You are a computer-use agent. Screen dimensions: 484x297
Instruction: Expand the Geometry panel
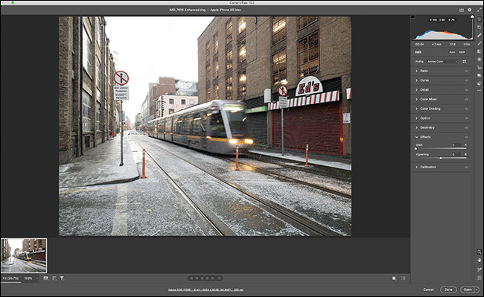416,127
